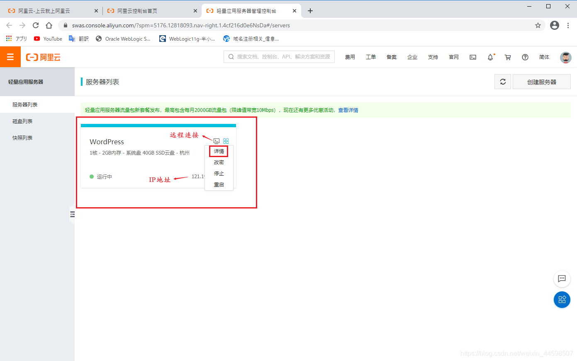
Task: Focus the console search box
Action: click(x=279, y=57)
